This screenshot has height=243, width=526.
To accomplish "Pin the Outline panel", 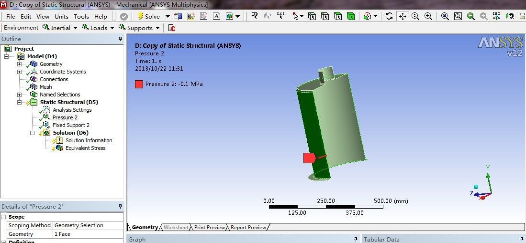I will tap(121, 39).
